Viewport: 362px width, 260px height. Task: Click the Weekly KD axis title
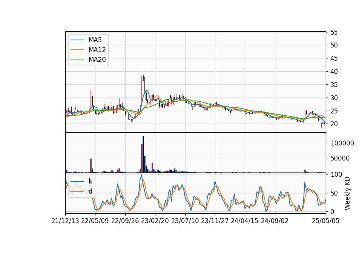pyautogui.click(x=347, y=194)
